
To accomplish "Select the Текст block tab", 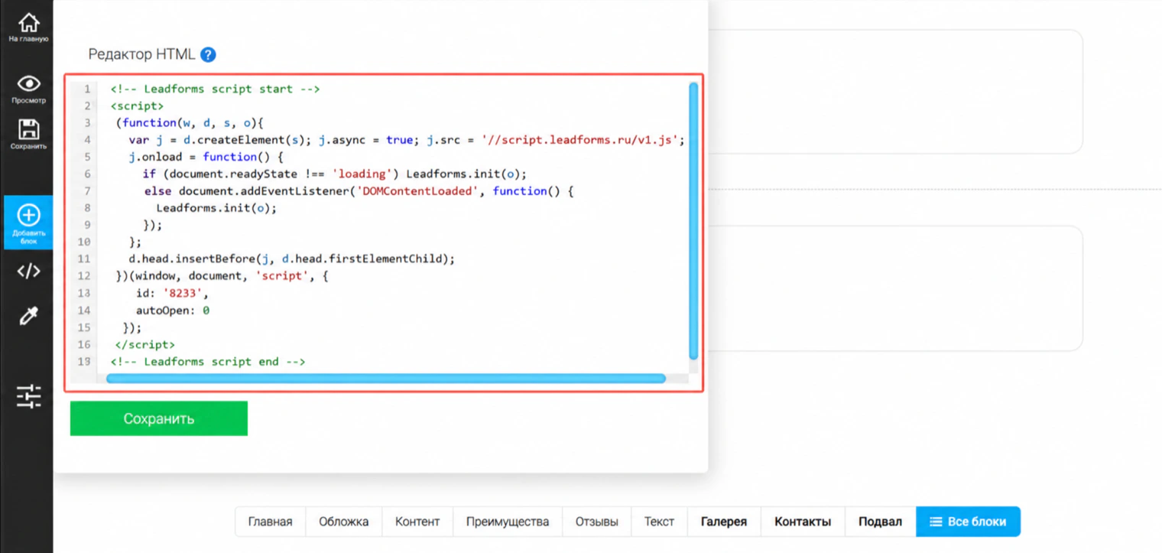I will 659,522.
